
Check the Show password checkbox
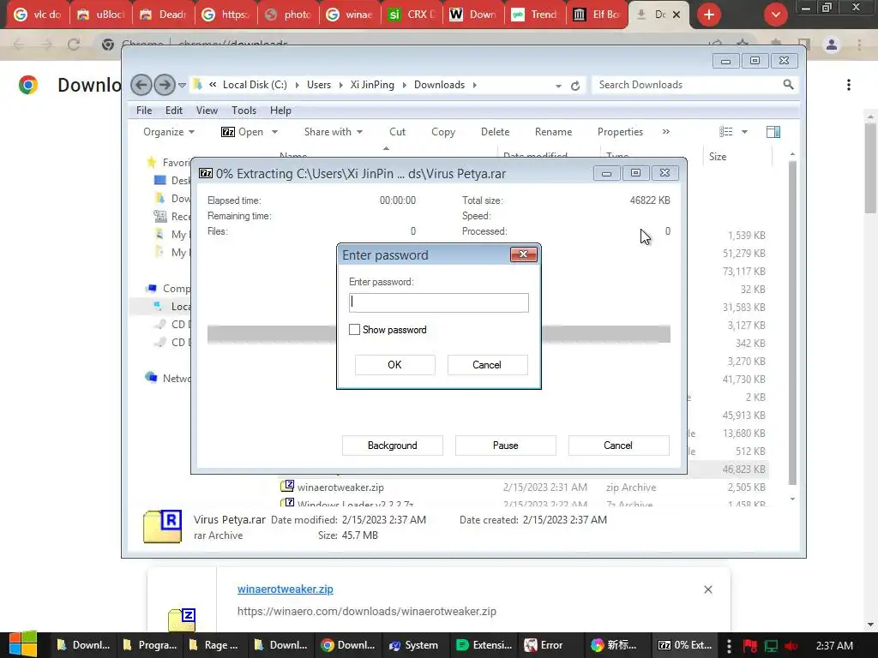tap(354, 330)
